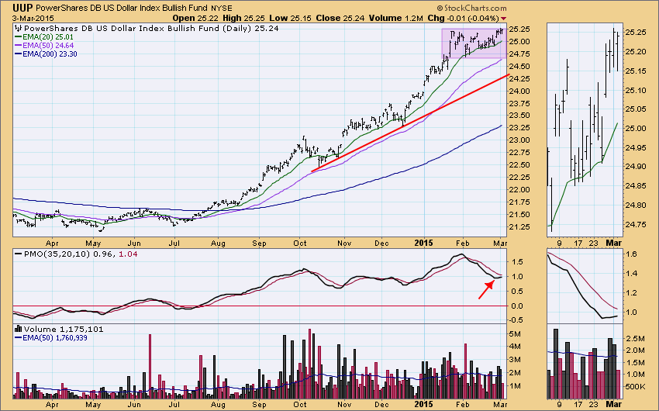Click the blue volume EMA(50) legend swatch
The width and height of the screenshot is (659, 411).
(x=19, y=337)
